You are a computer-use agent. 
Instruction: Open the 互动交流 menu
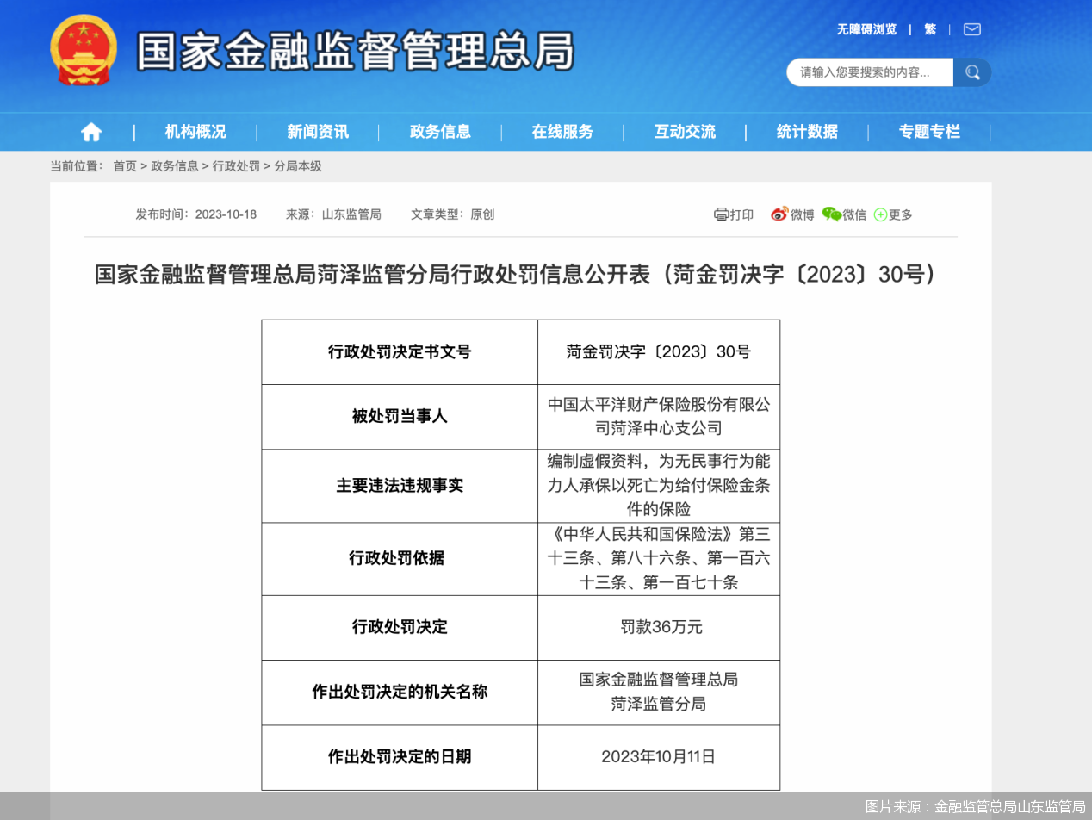tap(685, 132)
